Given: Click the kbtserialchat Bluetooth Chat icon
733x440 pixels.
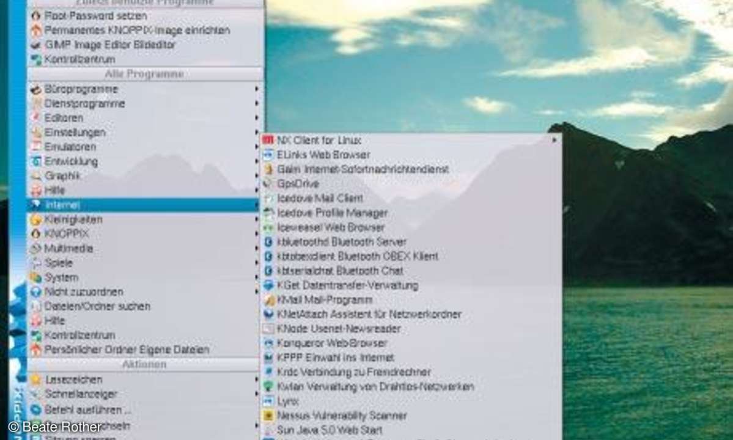Looking at the screenshot, I should click(268, 271).
